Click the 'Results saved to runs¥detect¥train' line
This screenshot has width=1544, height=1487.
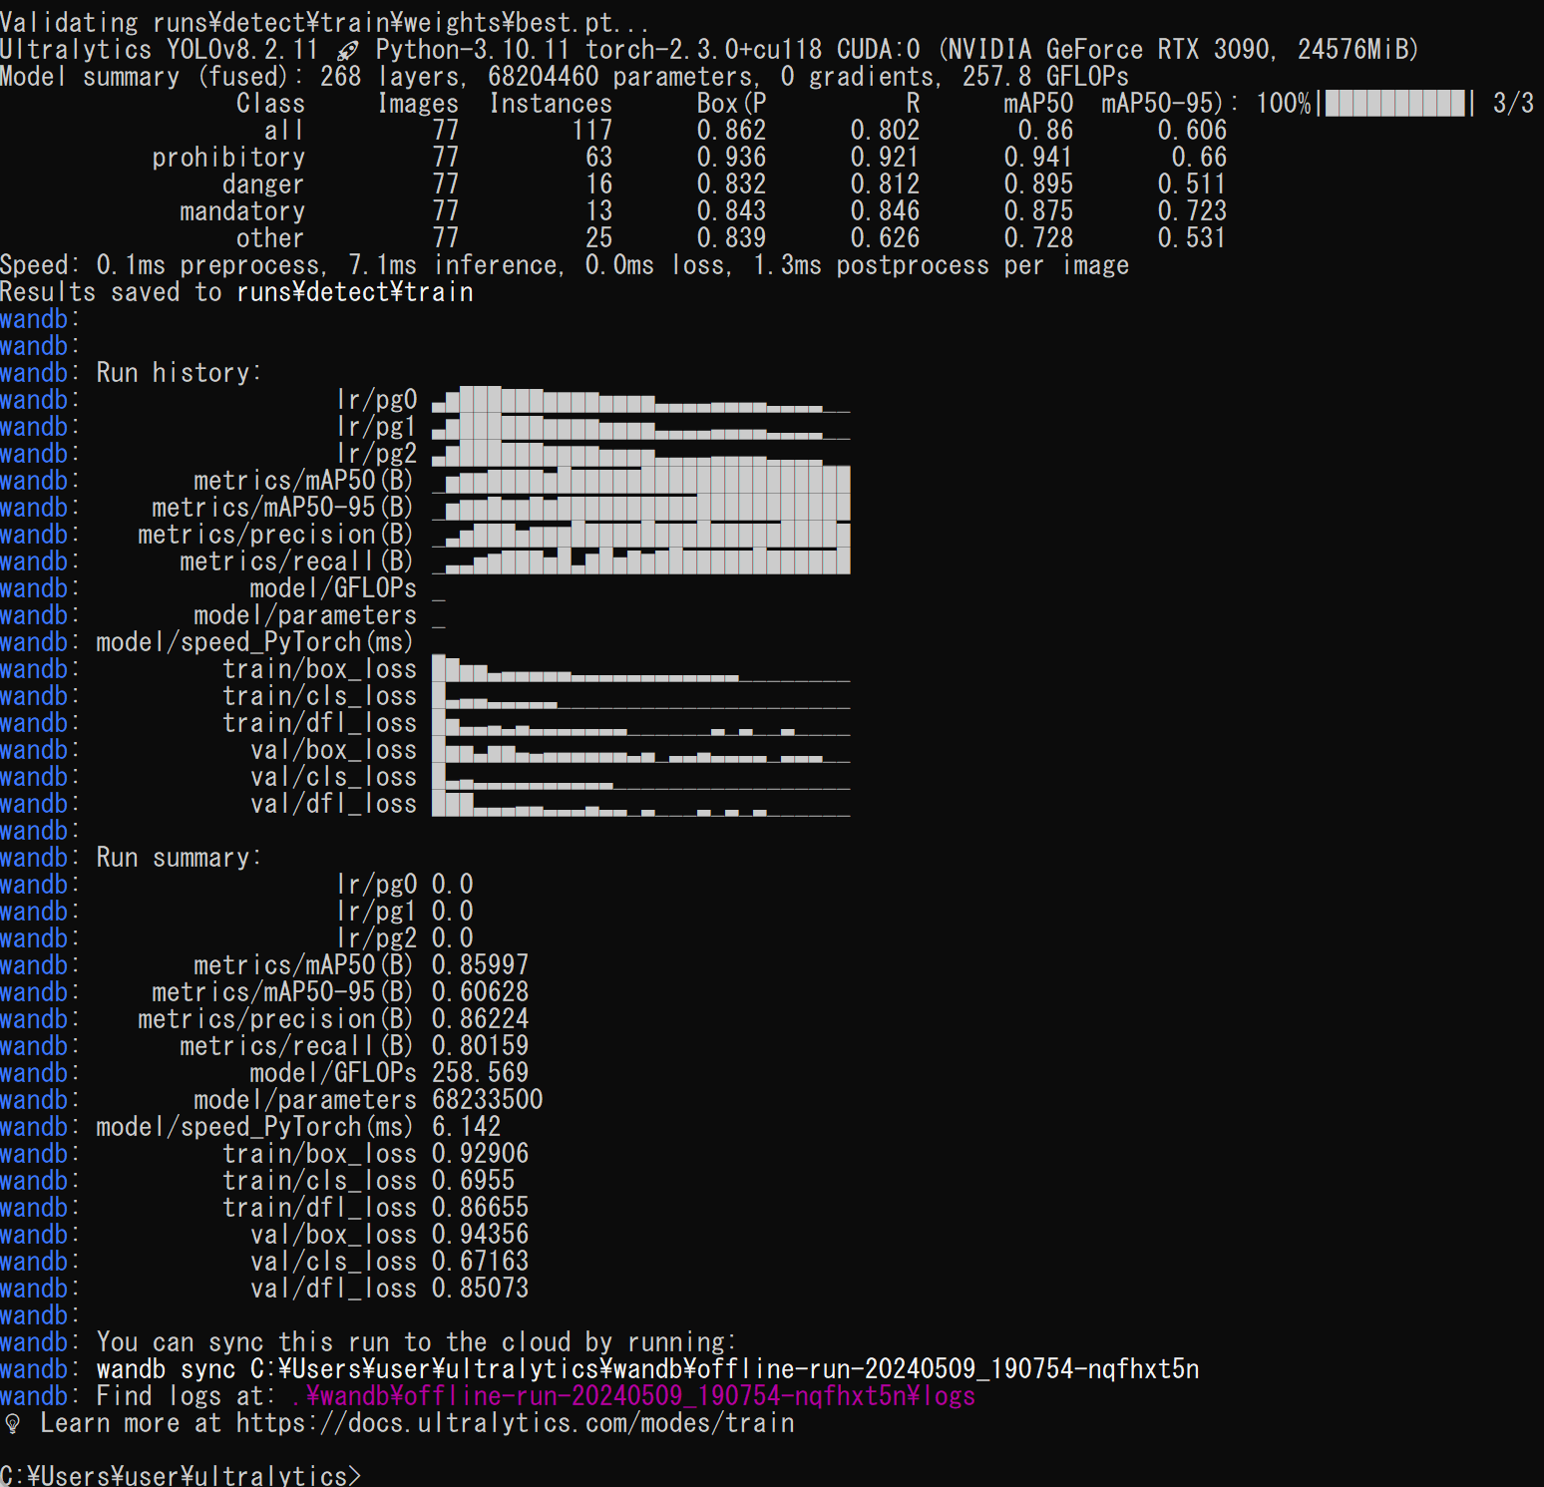236,292
